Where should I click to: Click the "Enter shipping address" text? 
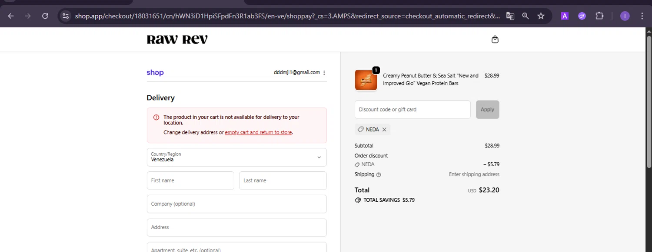(x=474, y=174)
